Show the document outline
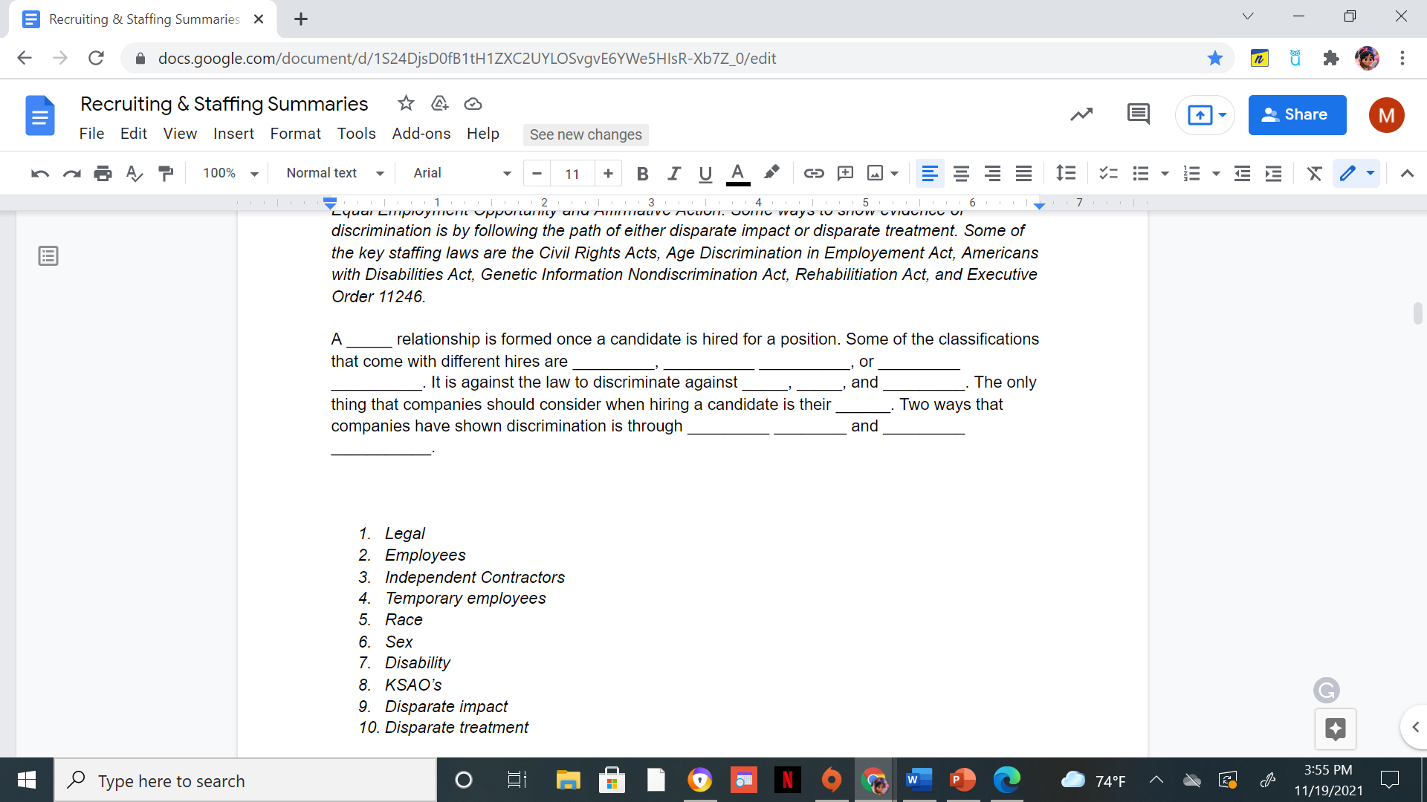Image resolution: width=1427 pixels, height=802 pixels. [48, 256]
